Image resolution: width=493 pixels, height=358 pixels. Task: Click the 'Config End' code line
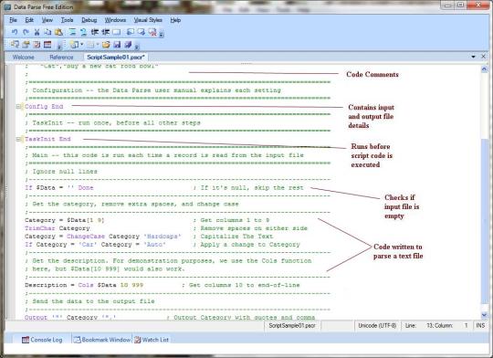44,106
